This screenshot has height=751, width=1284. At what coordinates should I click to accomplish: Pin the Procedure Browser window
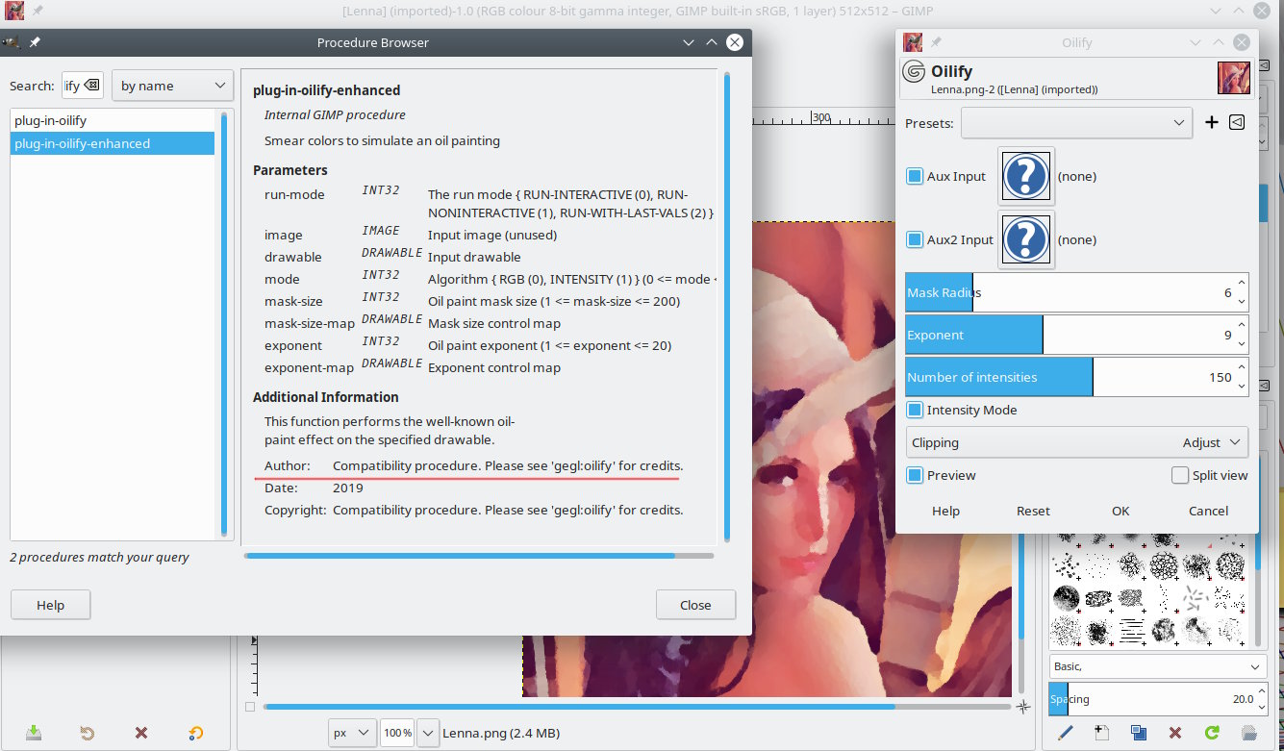pyautogui.click(x=35, y=42)
